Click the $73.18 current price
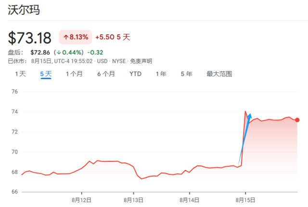 click(x=30, y=38)
